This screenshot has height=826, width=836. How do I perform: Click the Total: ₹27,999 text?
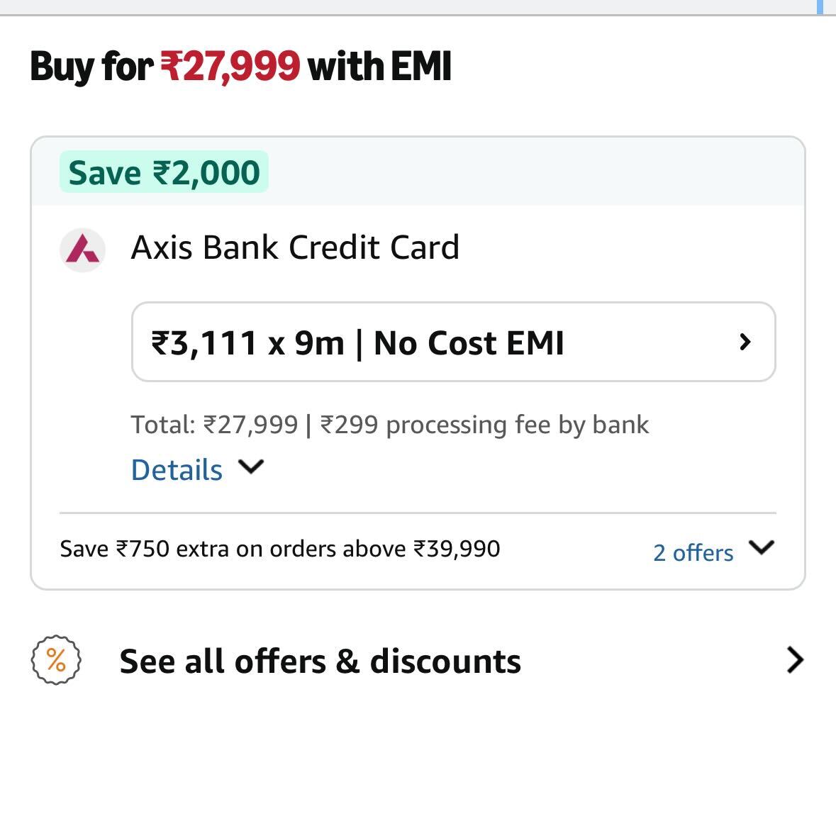(214, 425)
